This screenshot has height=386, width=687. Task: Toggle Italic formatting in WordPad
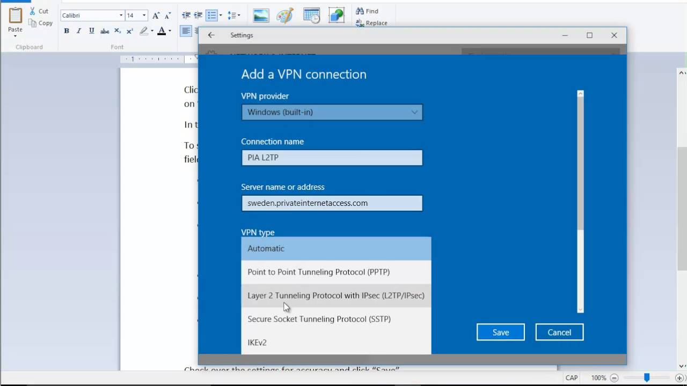coord(79,31)
